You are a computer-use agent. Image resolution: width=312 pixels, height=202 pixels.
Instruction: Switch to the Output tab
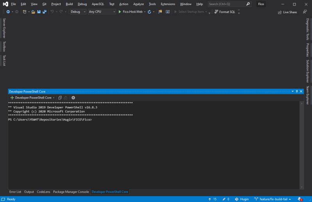[x=29, y=192]
